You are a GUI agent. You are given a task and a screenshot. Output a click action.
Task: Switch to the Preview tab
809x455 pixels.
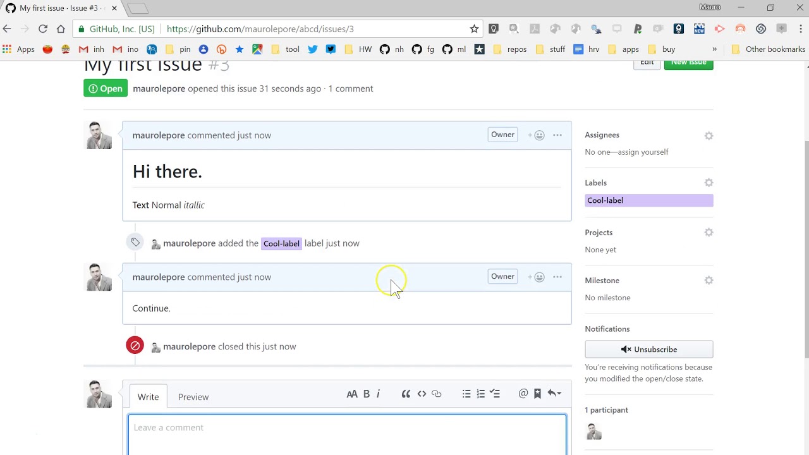point(193,397)
